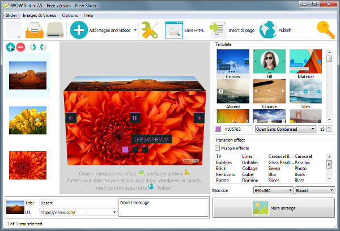Click the purple color swatch
The image size is (340, 231).
219,129
